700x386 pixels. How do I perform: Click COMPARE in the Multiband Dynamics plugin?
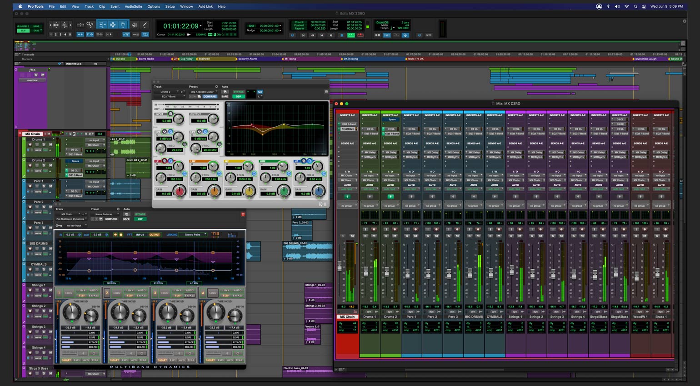(x=111, y=219)
